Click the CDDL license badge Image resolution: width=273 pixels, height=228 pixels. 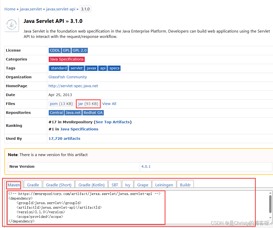55,50
